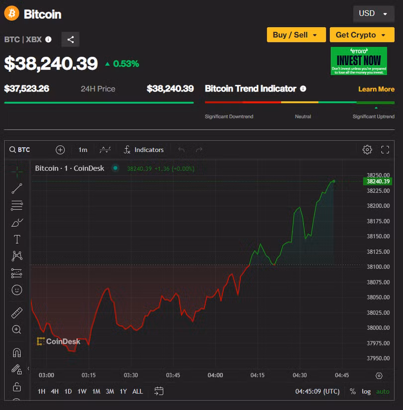This screenshot has height=410, width=403.
Task: Select the 1D time range
Action: (x=68, y=392)
